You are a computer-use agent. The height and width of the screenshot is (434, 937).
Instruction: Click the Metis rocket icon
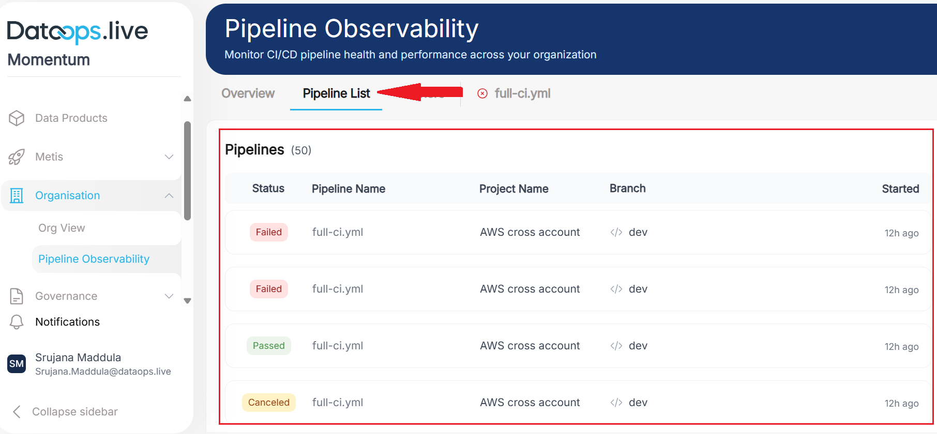[x=17, y=157]
